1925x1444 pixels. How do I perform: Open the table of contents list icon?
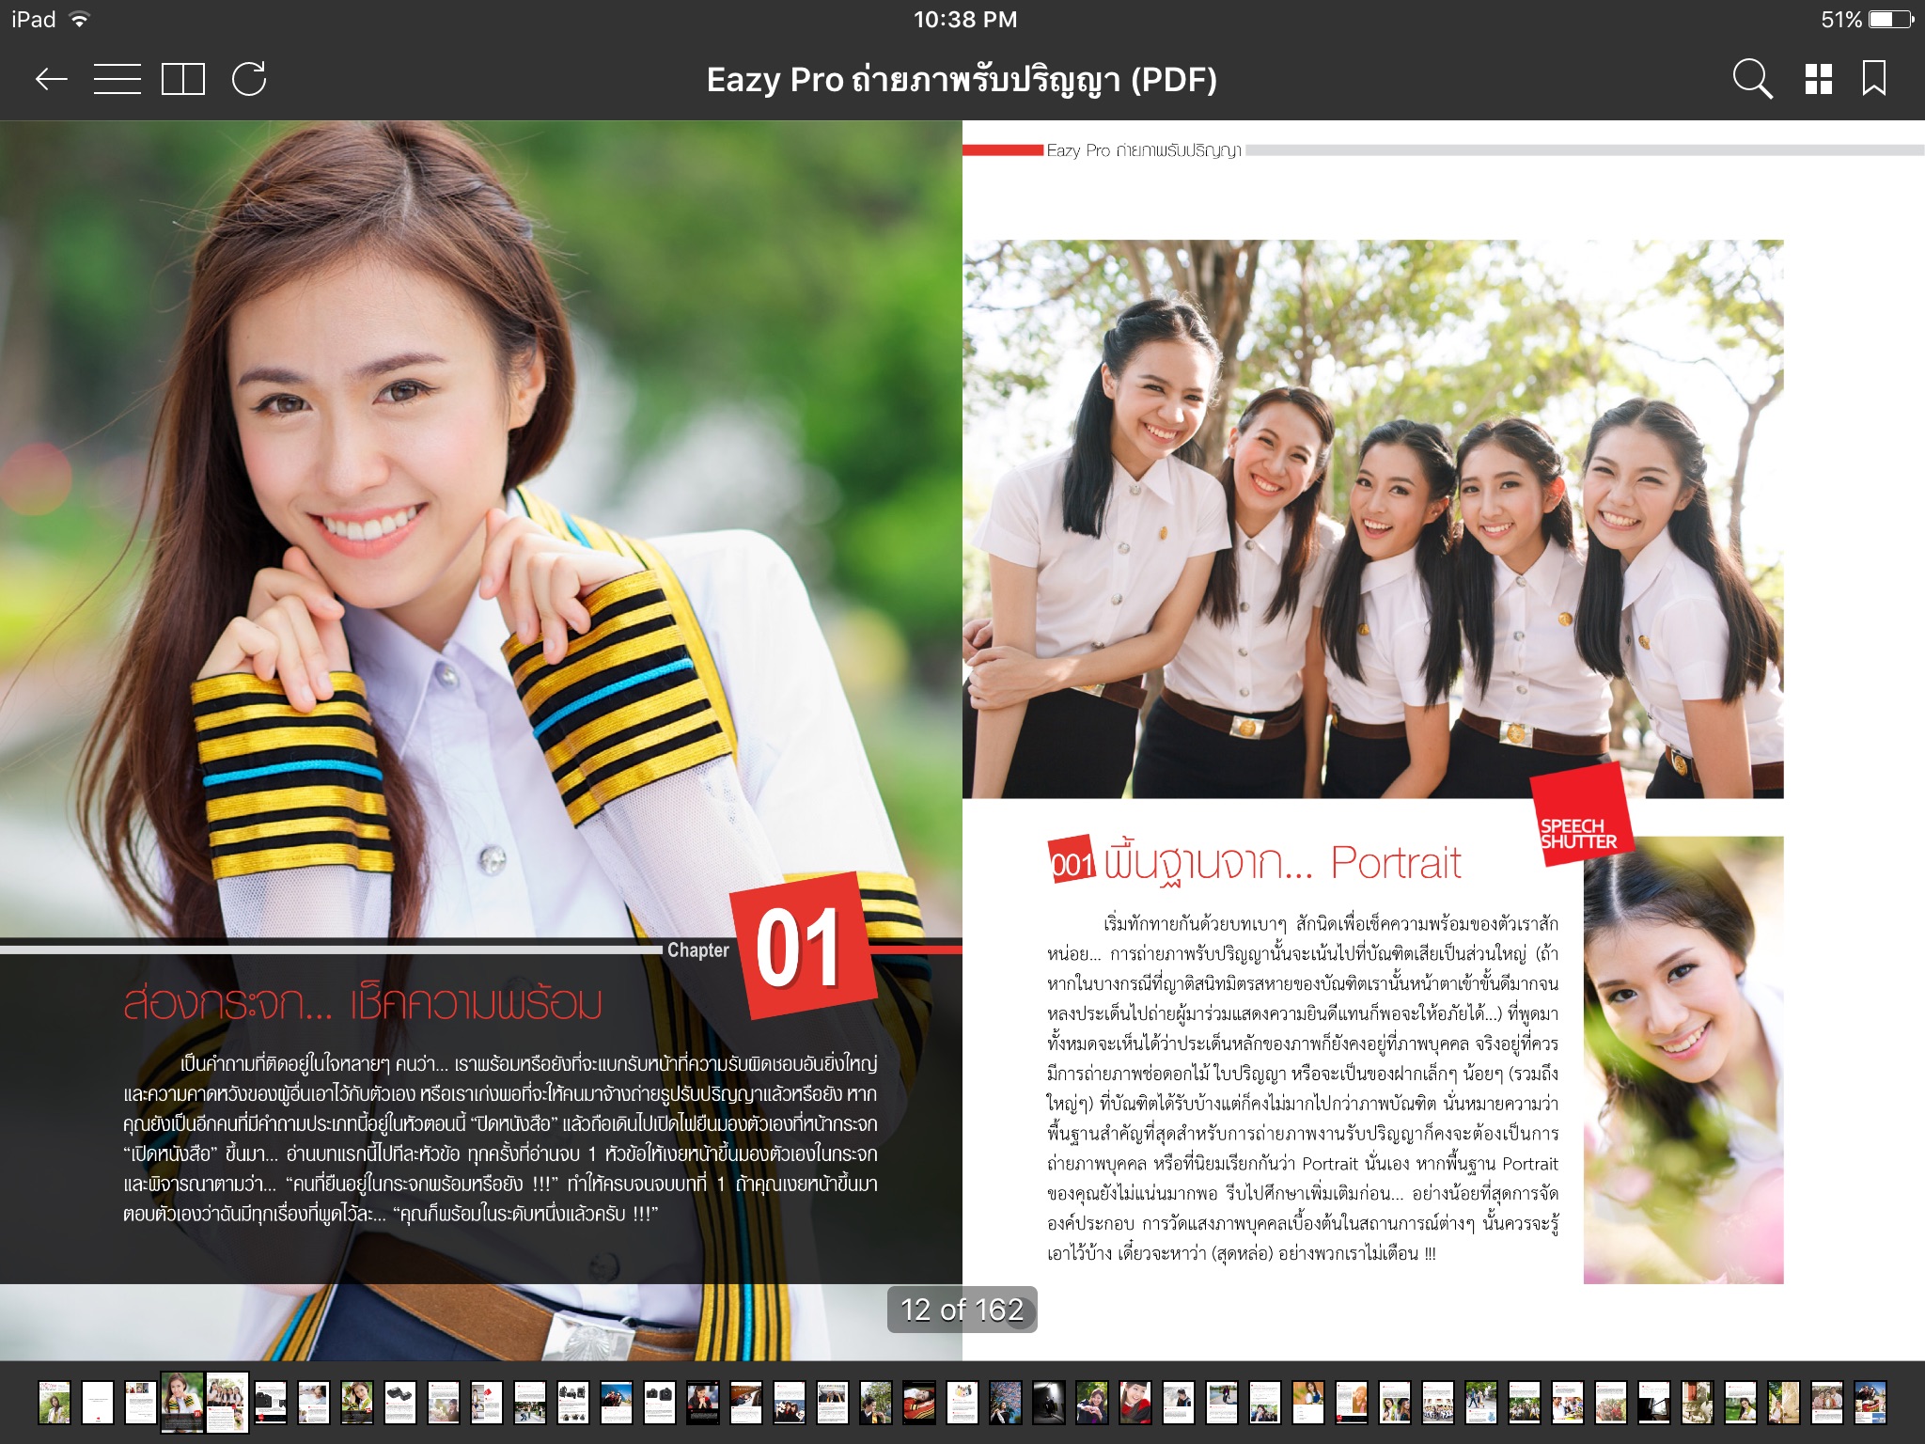[117, 79]
